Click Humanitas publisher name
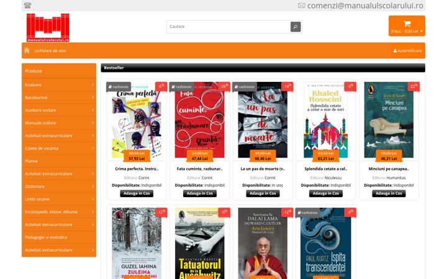Viewport: 447px width, 279px height. 395,178
